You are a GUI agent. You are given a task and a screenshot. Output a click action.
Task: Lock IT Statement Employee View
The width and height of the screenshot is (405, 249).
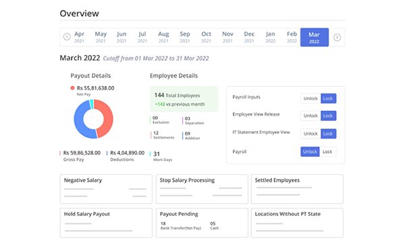(x=328, y=134)
